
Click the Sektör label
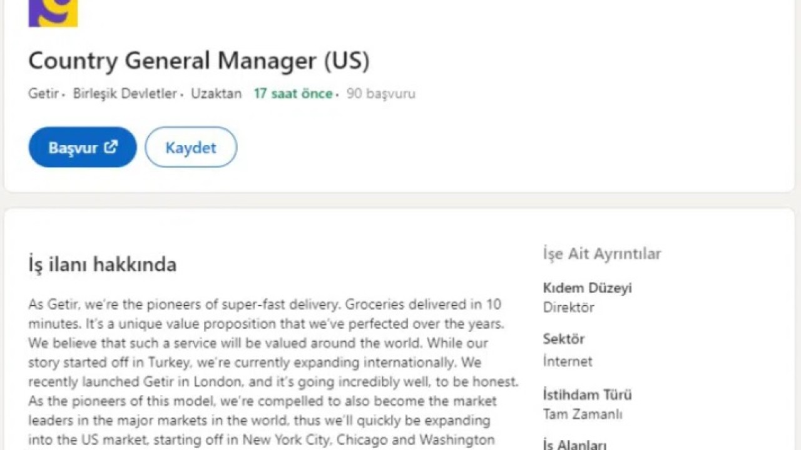click(563, 339)
